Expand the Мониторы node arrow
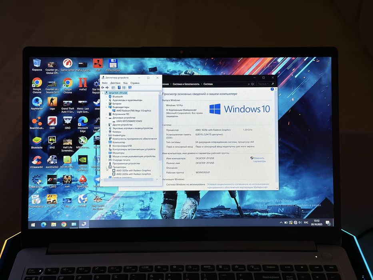This screenshot has width=373, height=280. [106, 153]
